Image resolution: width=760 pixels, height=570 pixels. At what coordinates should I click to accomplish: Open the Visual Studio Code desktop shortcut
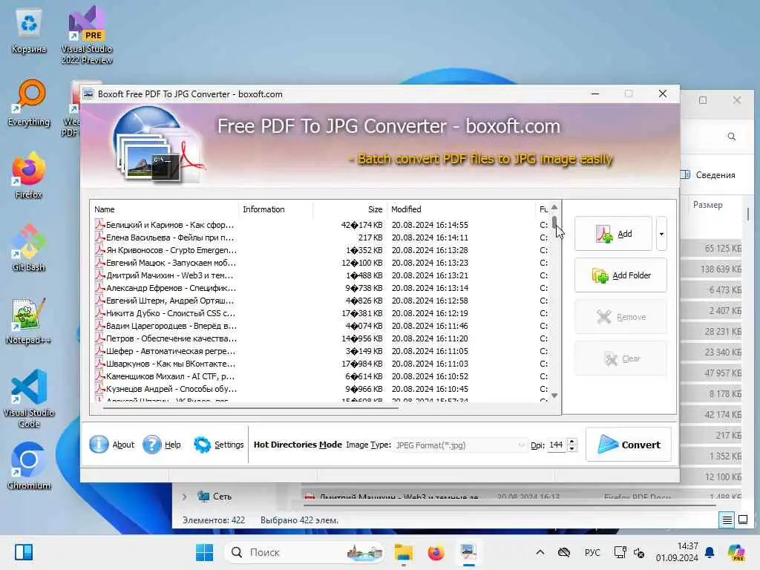(x=29, y=399)
